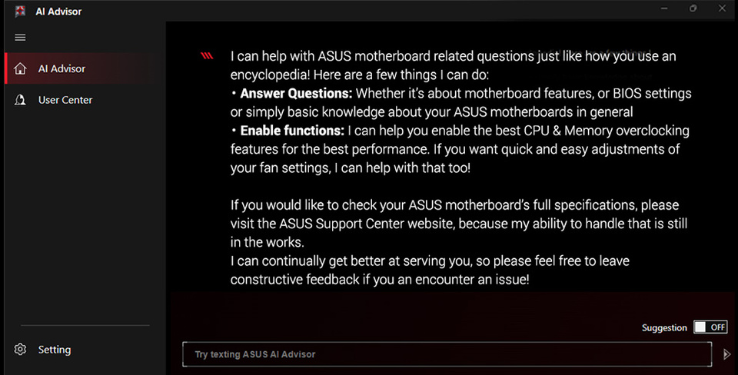This screenshot has width=738, height=375.
Task: Collapse the sidebar with the hamburger icon
Action: coord(21,37)
